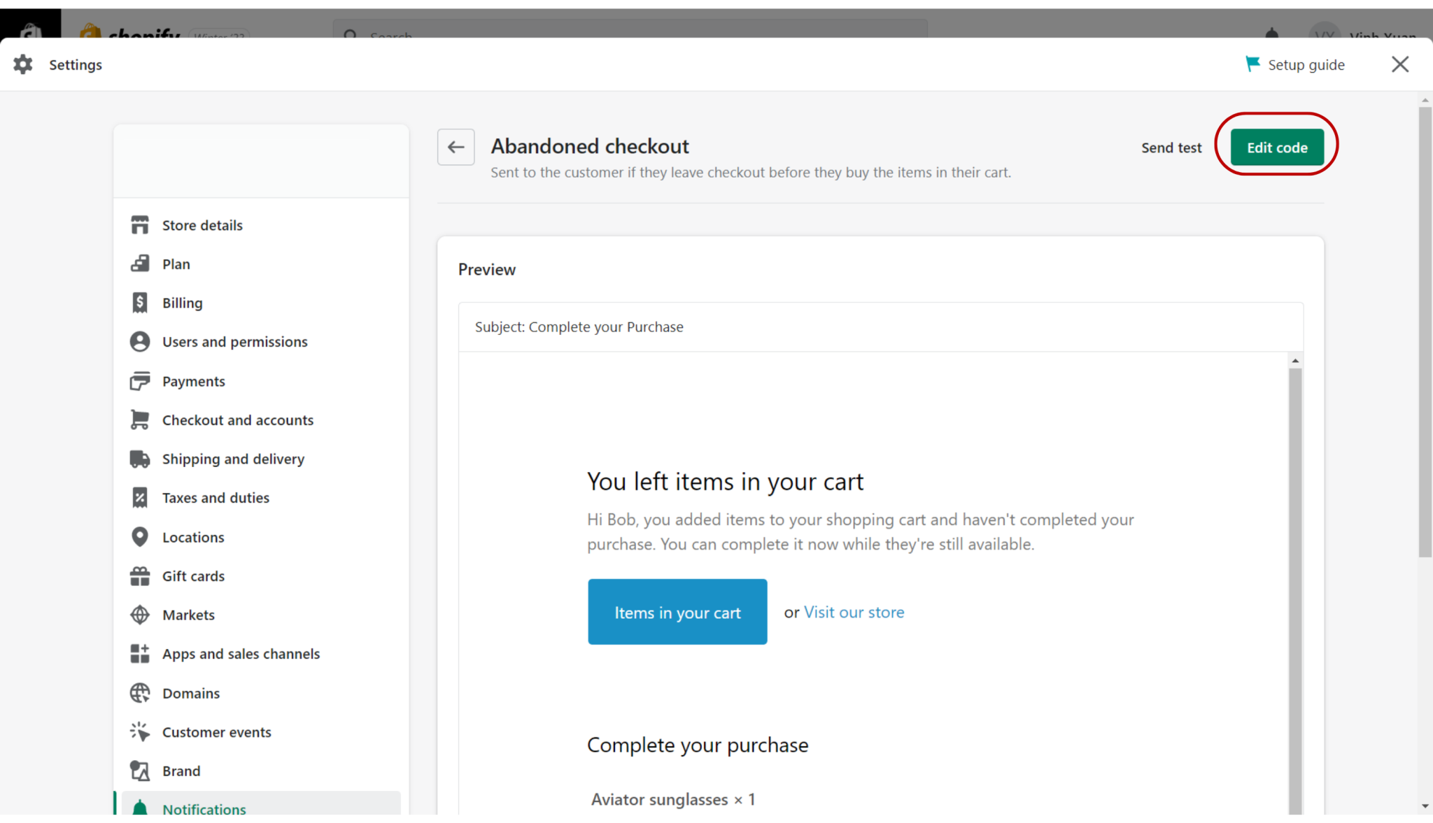
Task: Click the Shipping and delivery truck icon
Action: (140, 459)
